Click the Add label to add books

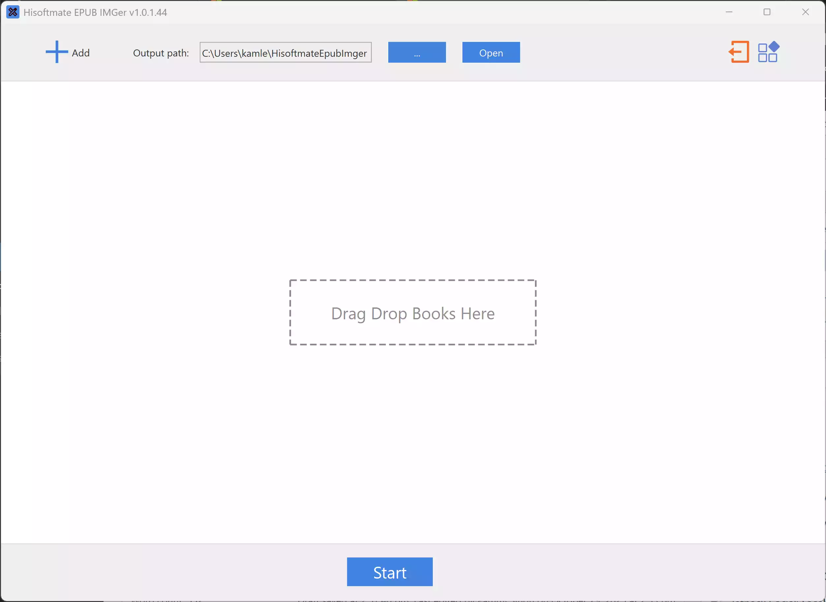pos(81,53)
